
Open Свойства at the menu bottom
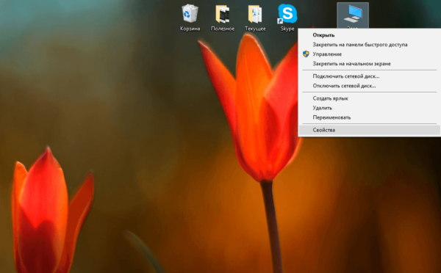tap(323, 130)
